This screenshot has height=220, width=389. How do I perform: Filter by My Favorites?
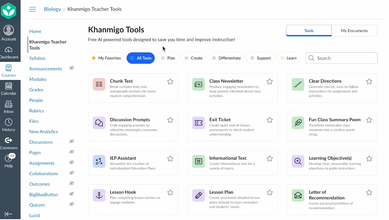click(x=106, y=58)
